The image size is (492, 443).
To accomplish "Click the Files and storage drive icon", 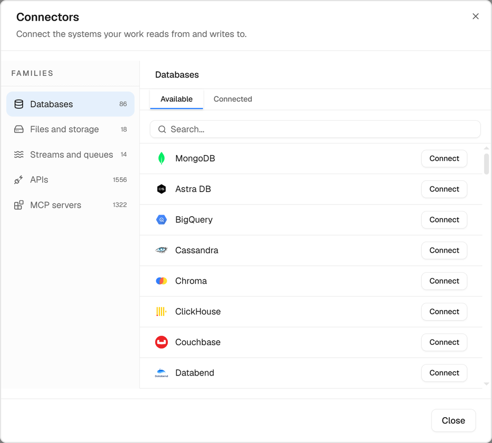I will pos(19,129).
